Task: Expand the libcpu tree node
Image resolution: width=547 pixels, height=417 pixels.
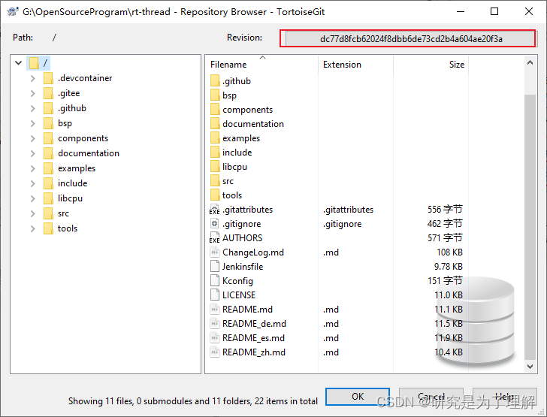Action: click(x=33, y=198)
